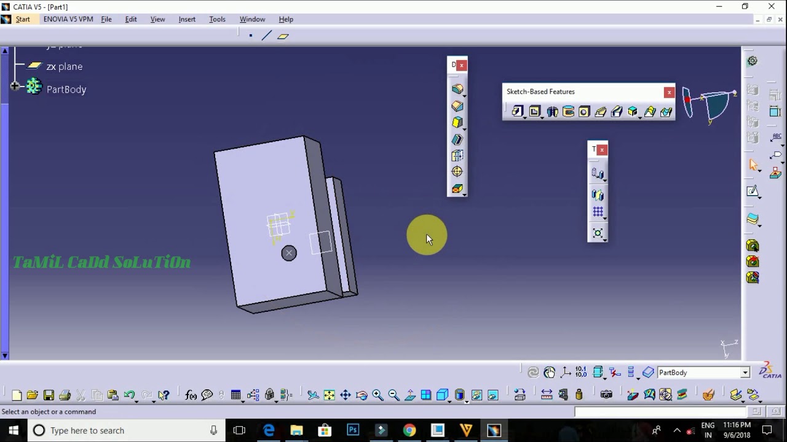This screenshot has width=787, height=442.
Task: Select the Shell tool
Action: click(457, 139)
